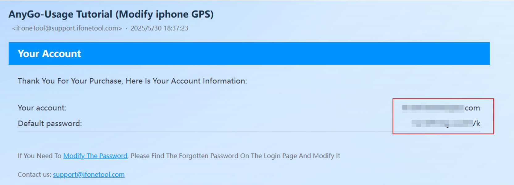Click the email title AnyGo-Usage Tutorial

click(x=111, y=14)
